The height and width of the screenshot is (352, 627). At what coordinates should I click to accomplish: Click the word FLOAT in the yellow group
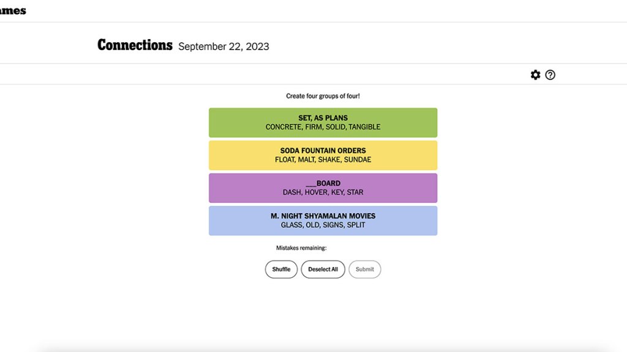284,159
